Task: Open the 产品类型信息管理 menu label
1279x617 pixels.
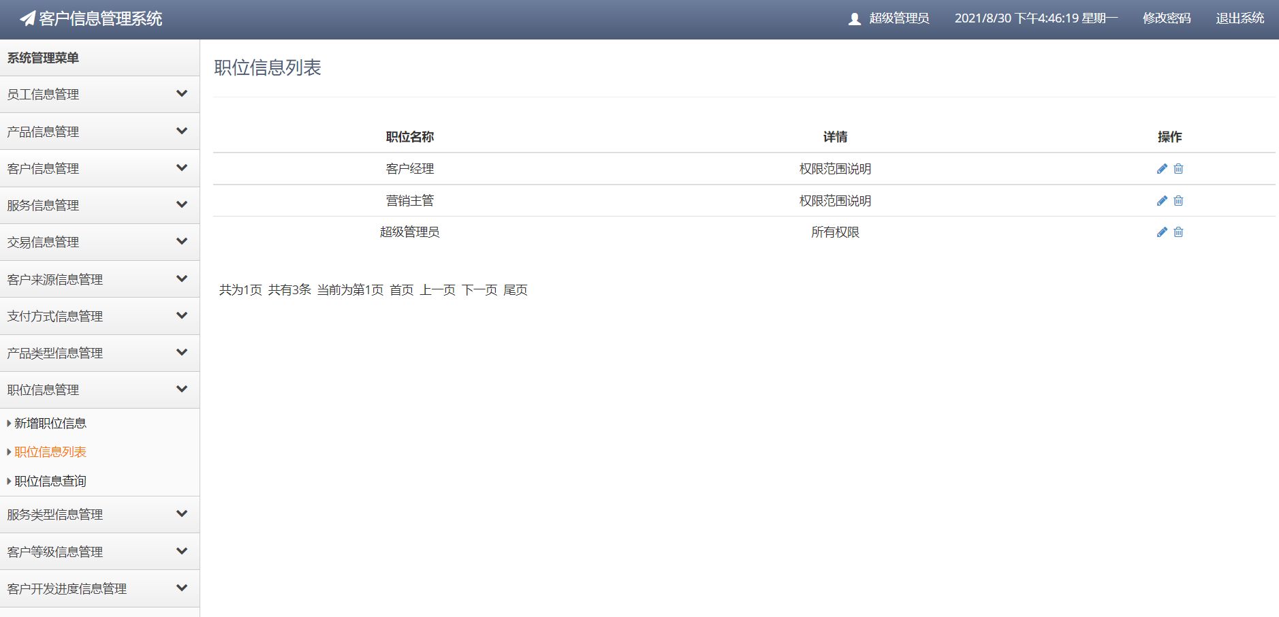Action: coord(55,353)
